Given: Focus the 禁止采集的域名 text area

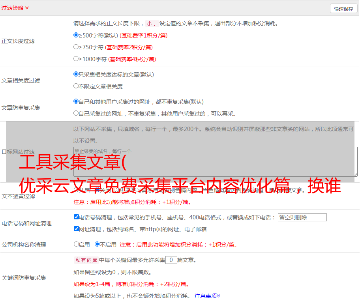Looking at the screenshot, I should 215,161.
